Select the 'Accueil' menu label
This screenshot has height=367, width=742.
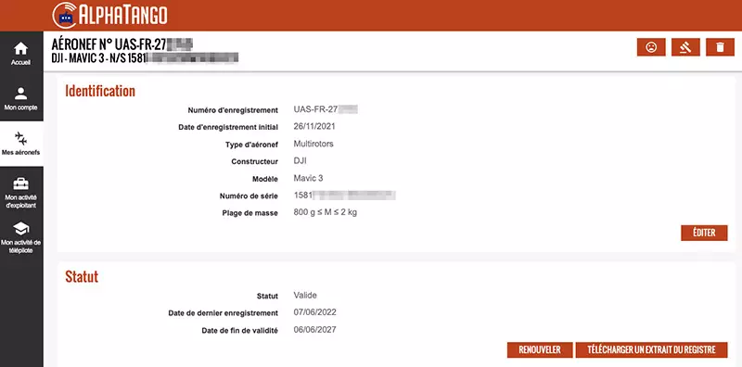tap(20, 62)
